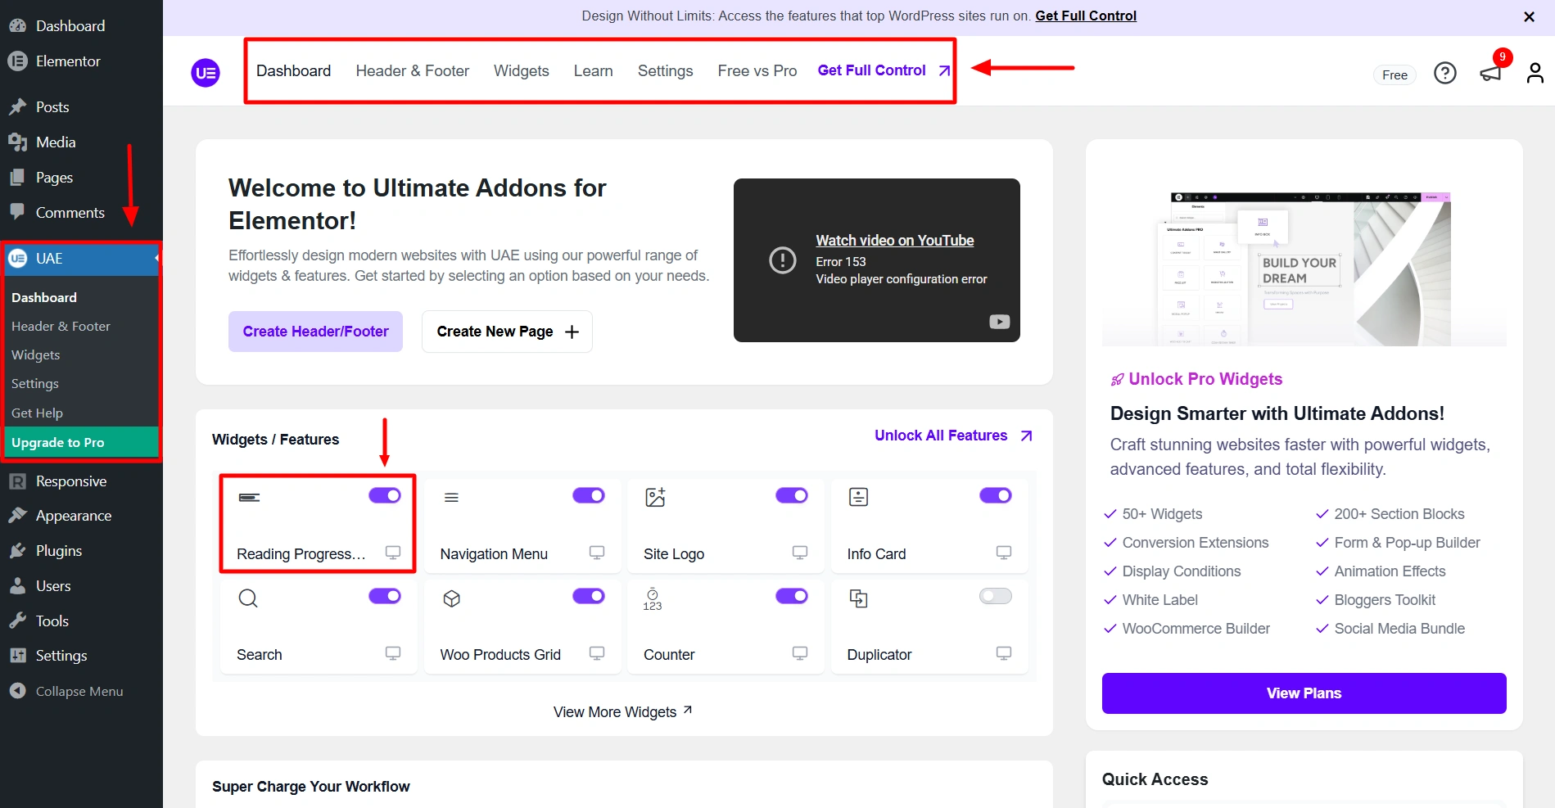This screenshot has height=808, width=1555.
Task: Toggle the Navigation Menu widget switch
Action: coord(589,495)
